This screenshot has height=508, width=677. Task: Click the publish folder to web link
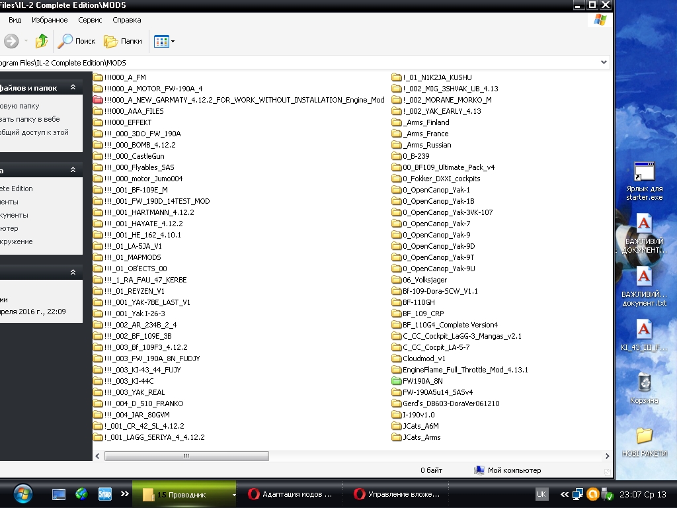point(30,119)
